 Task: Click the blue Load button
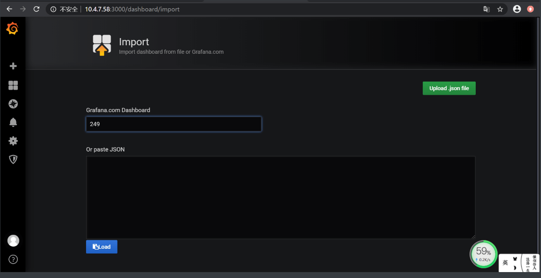102,247
